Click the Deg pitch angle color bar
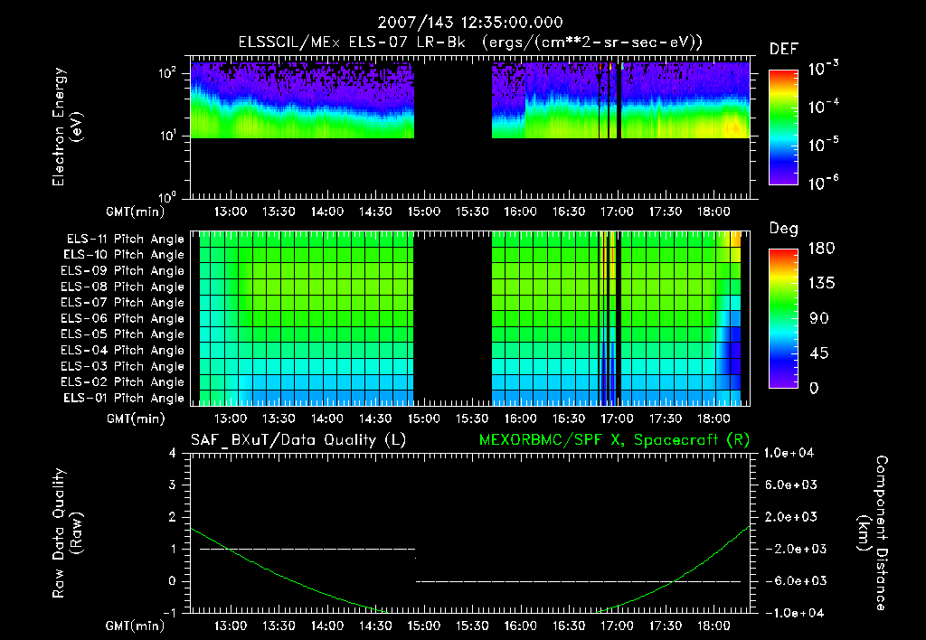Image resolution: width=926 pixels, height=640 pixels. tap(784, 319)
